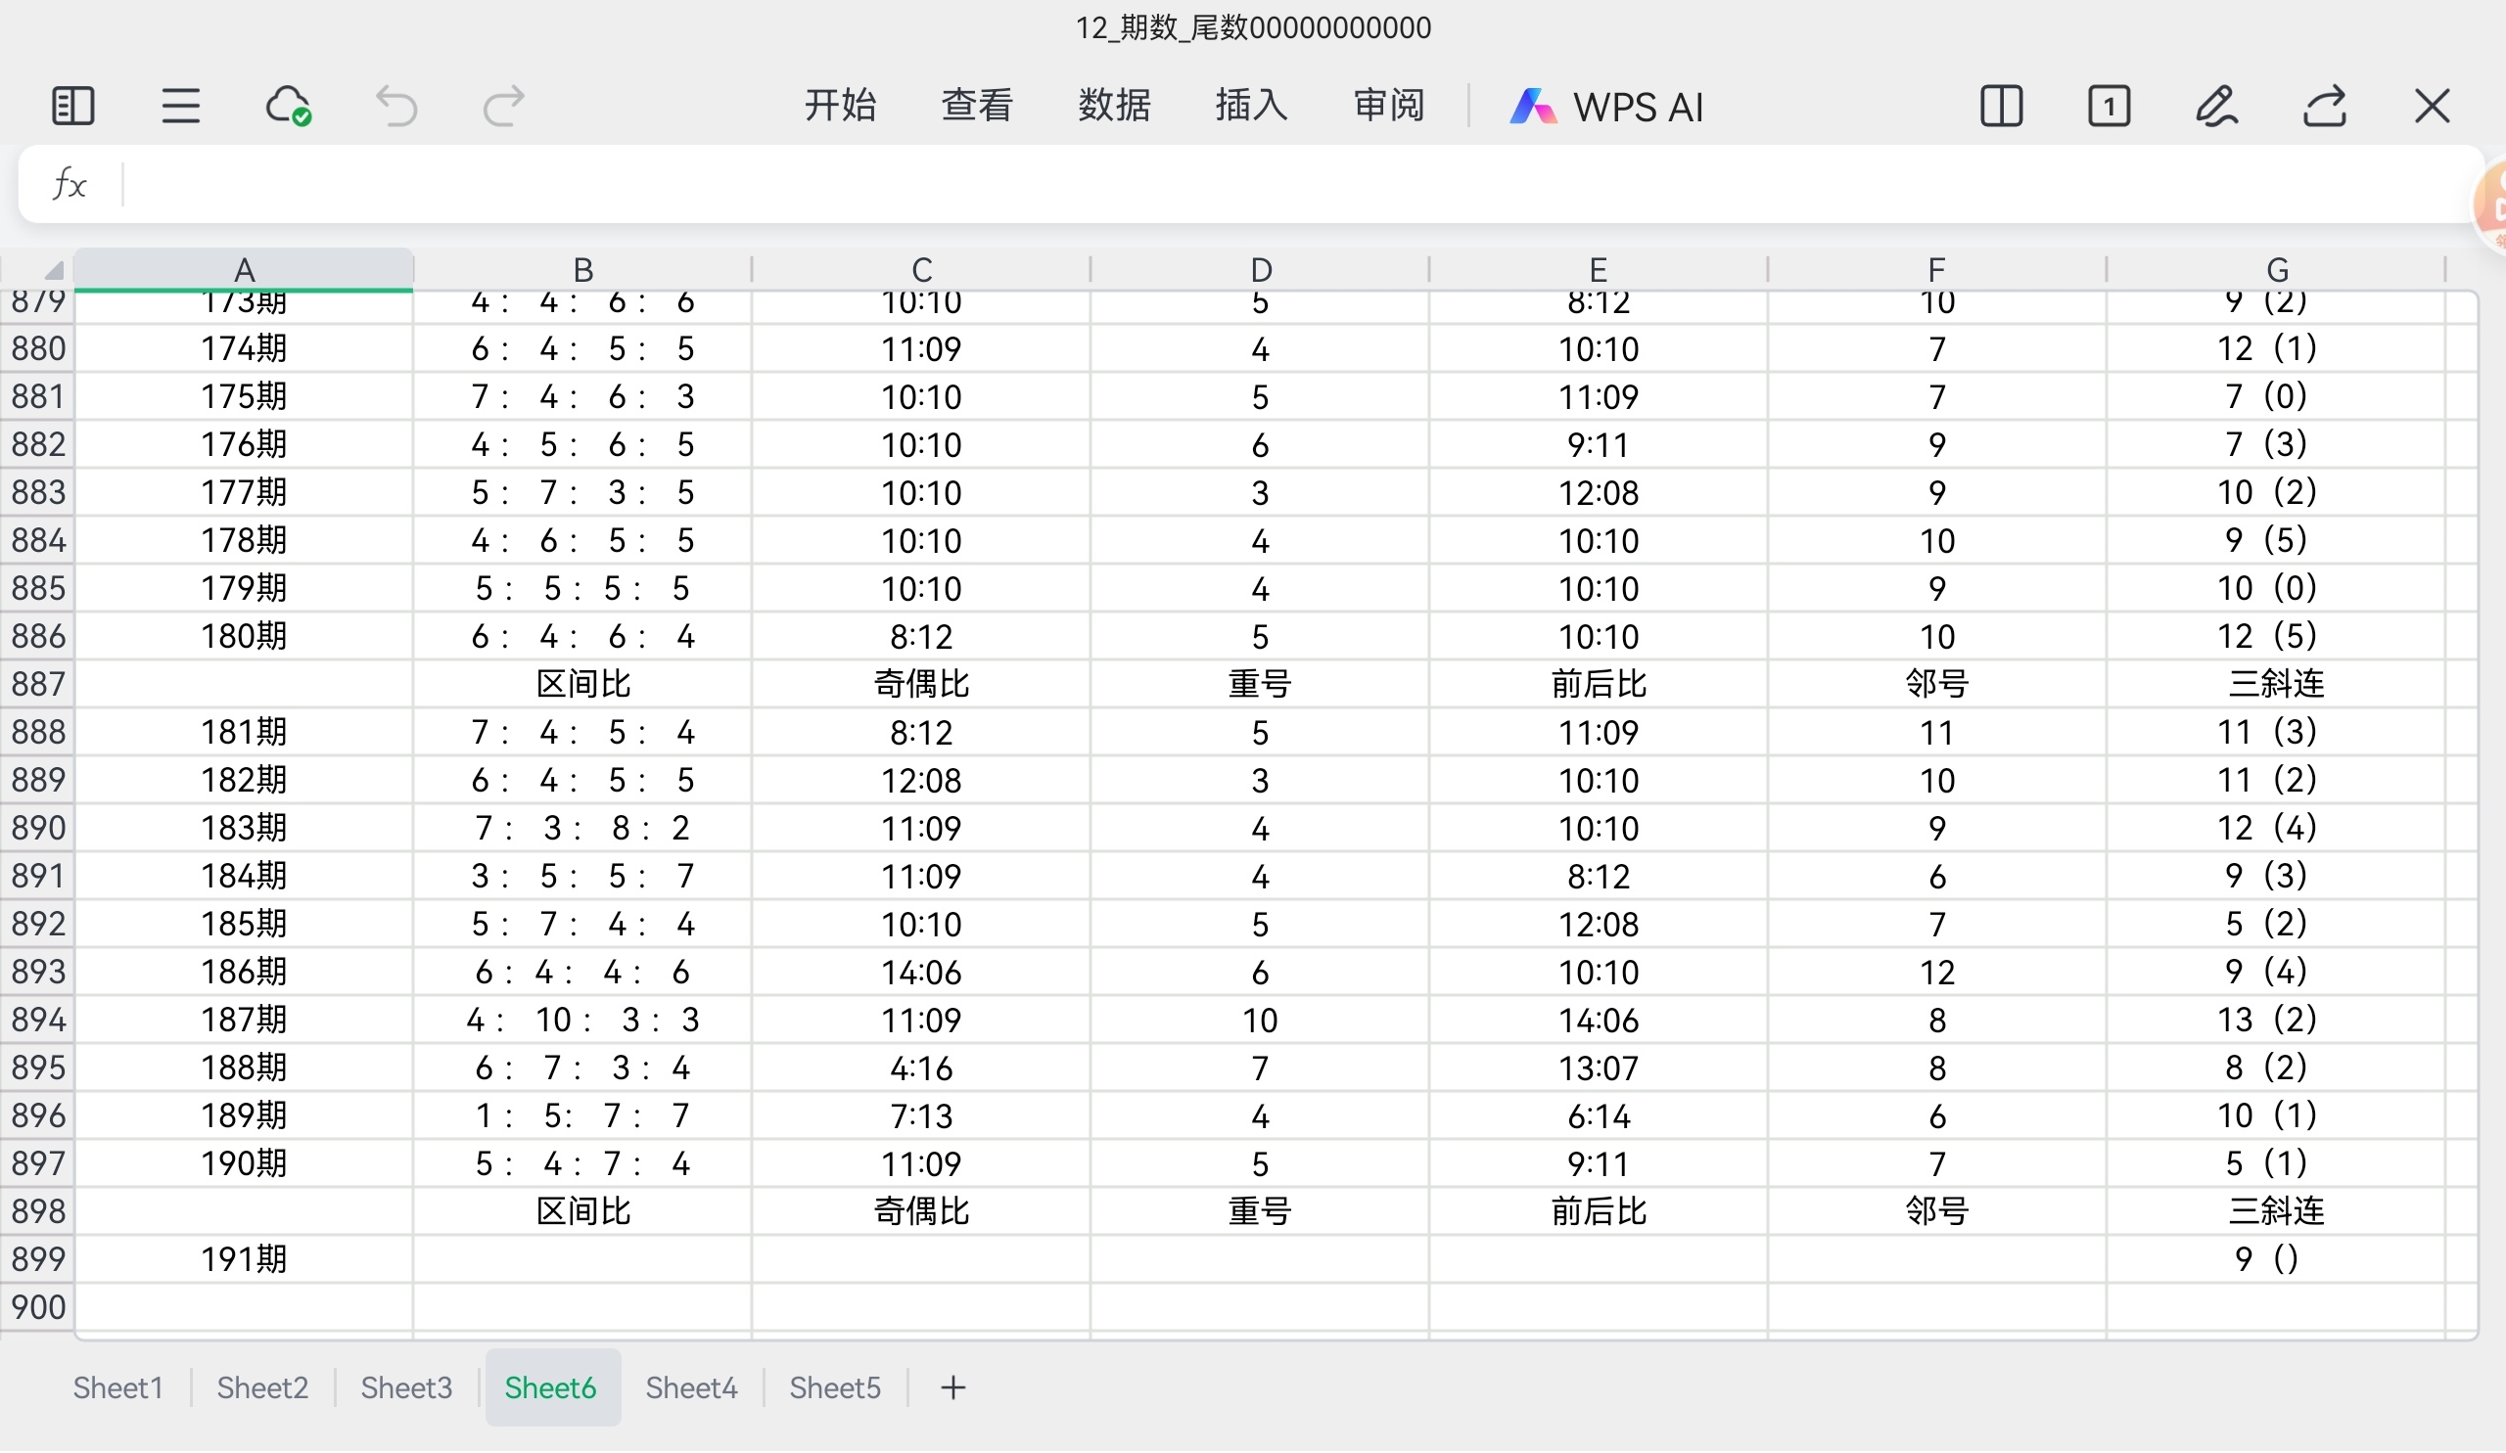Select column G header
The width and height of the screenshot is (2506, 1453).
2276,269
